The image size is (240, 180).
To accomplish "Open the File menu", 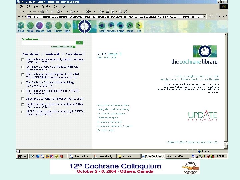I will click(x=22, y=7).
